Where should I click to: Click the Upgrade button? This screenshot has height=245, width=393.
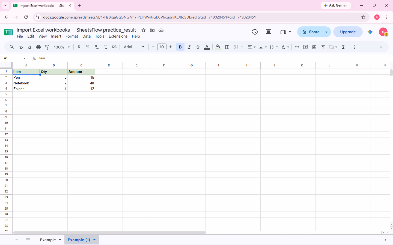coord(348,32)
